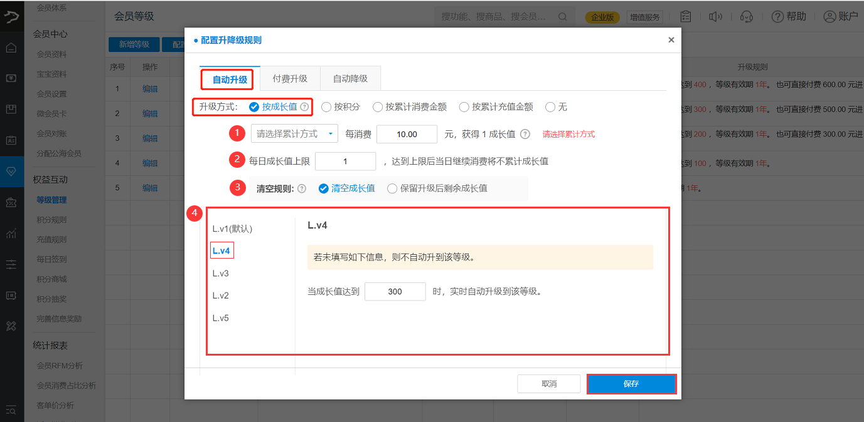Switch to the 付费升级 tab

click(x=290, y=79)
